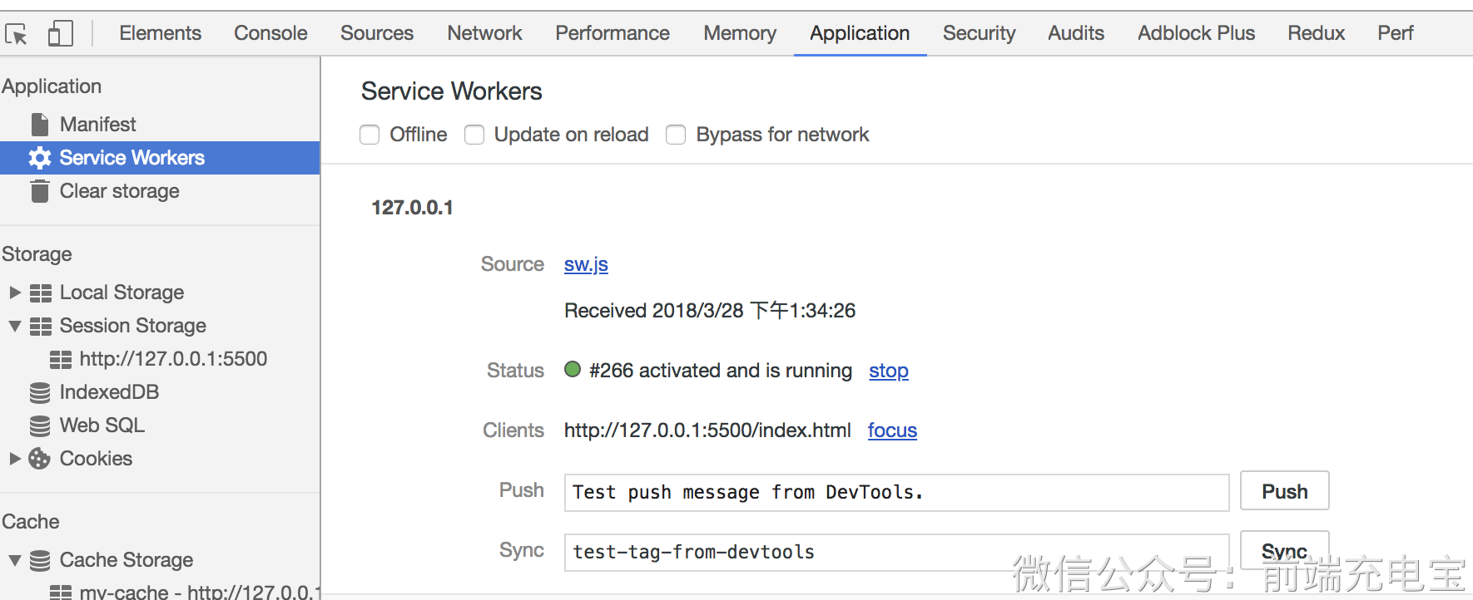The width and height of the screenshot is (1473, 600).
Task: Click the stop link for the worker
Action: click(x=889, y=371)
